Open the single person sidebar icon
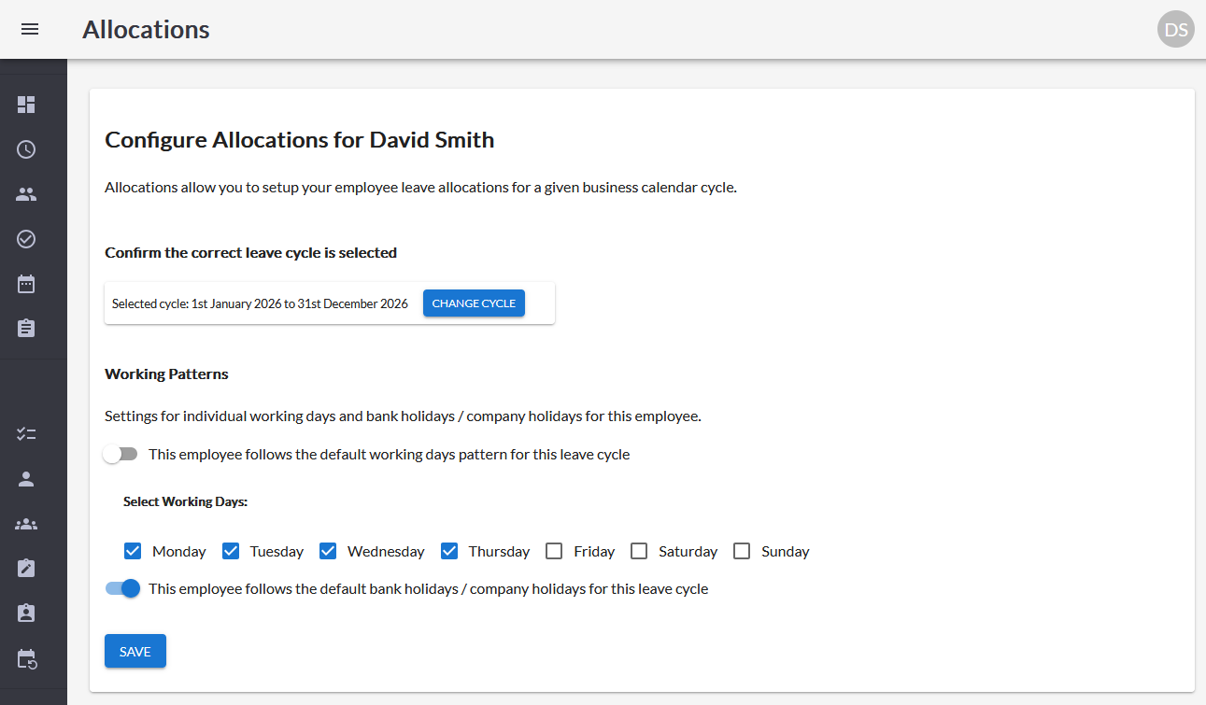 coord(26,479)
